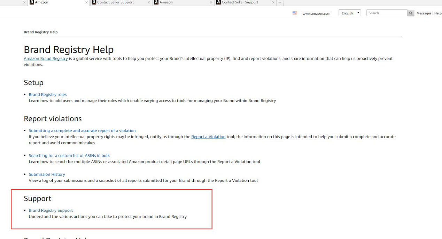Click the inline Report a Violation link
The width and height of the screenshot is (442, 239).
tap(208, 137)
